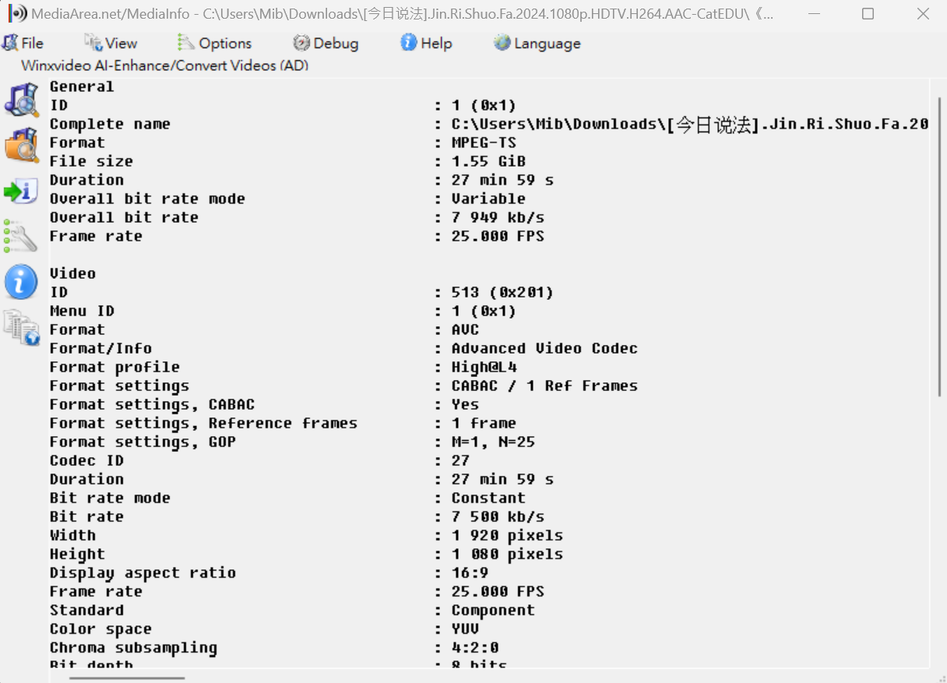947x683 pixels.
Task: Open the Language menu
Action: click(x=537, y=43)
